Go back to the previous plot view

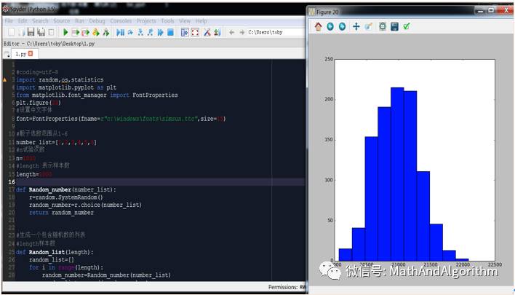[330, 27]
